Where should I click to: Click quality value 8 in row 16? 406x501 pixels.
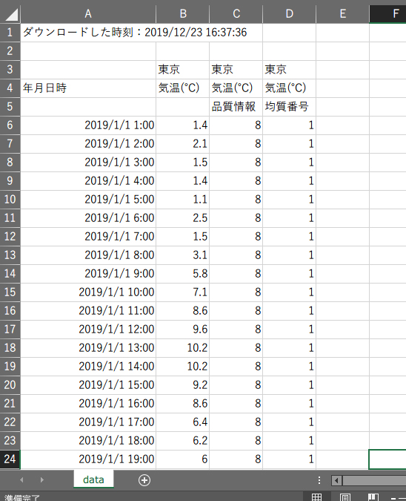(x=236, y=310)
